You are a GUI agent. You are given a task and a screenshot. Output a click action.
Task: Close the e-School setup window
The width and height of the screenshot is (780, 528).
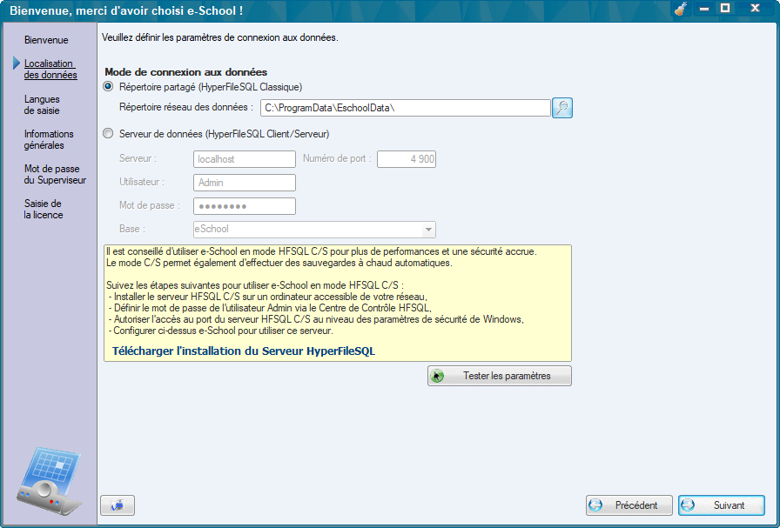(755, 9)
